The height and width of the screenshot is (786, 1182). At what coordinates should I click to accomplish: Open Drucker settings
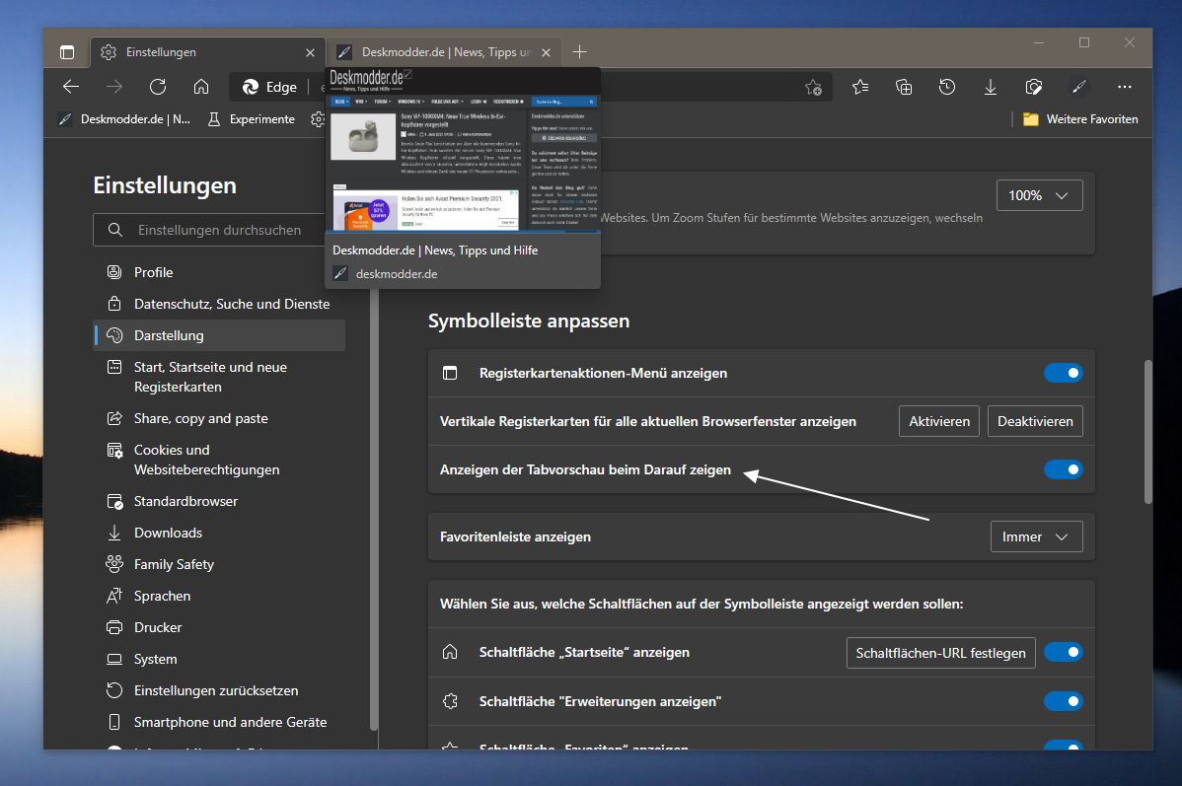(219, 628)
